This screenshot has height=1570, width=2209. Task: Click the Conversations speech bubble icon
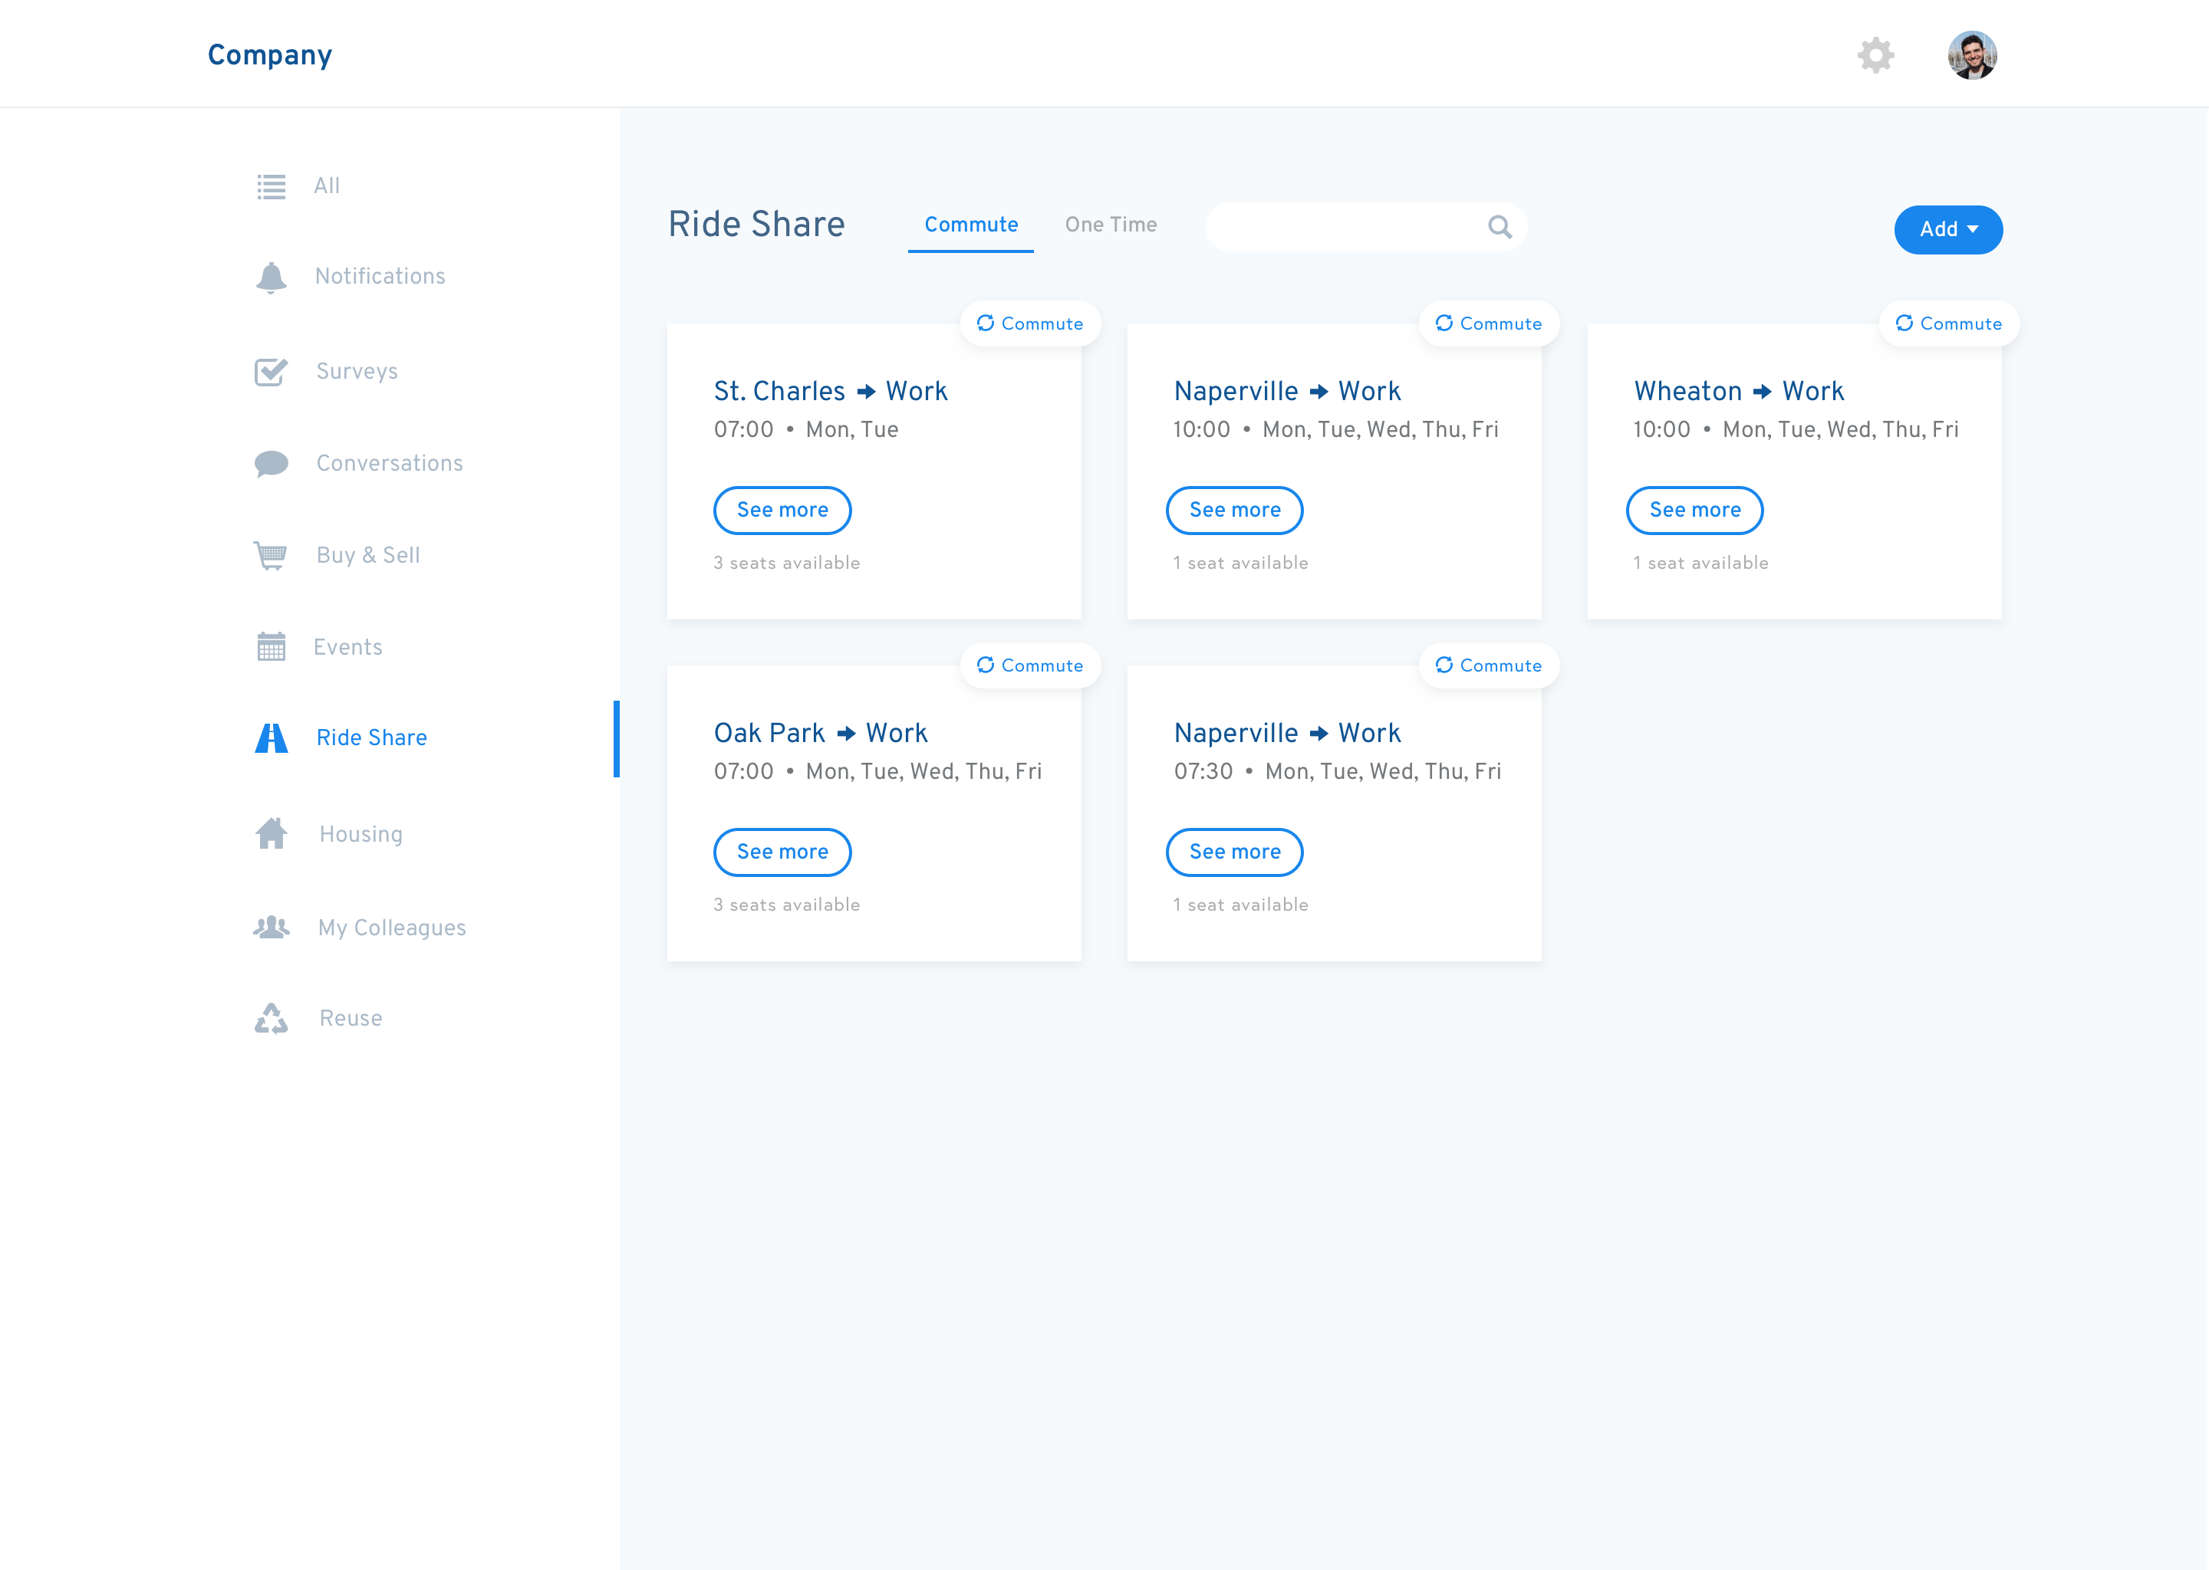coord(271,463)
